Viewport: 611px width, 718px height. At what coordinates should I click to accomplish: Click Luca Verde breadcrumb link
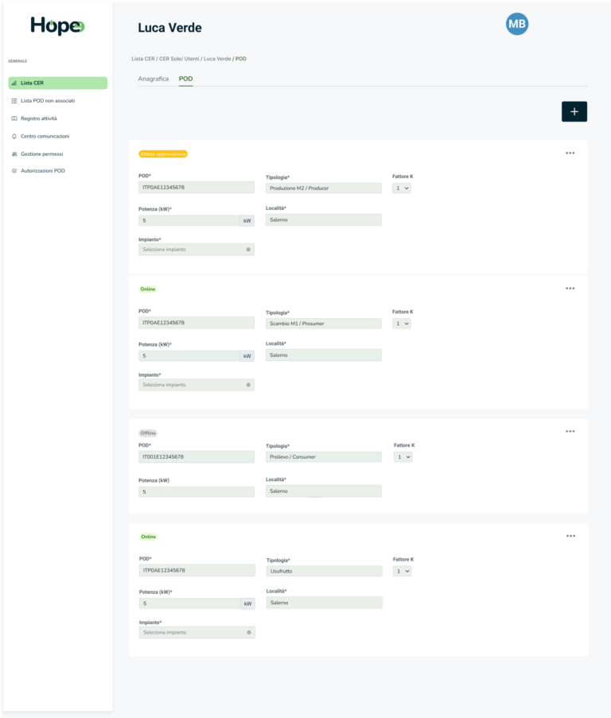tap(217, 59)
